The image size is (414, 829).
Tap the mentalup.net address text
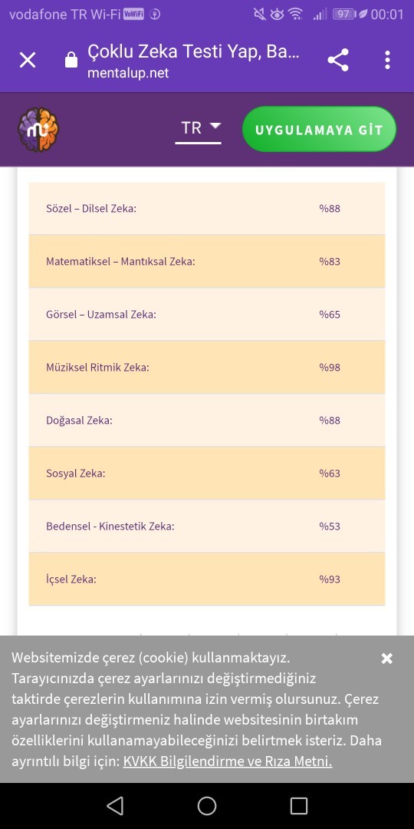pyautogui.click(x=128, y=73)
